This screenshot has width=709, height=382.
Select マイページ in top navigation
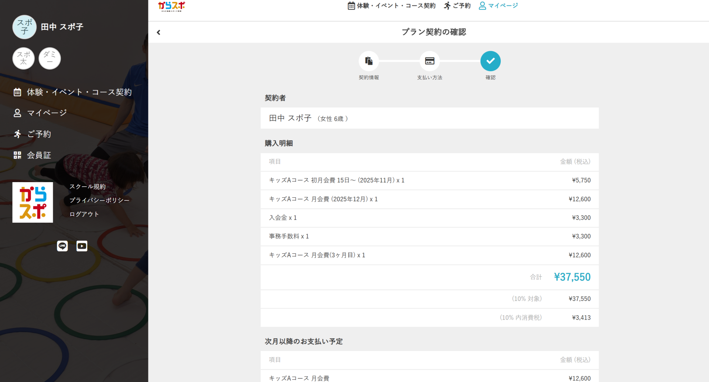[x=499, y=6]
